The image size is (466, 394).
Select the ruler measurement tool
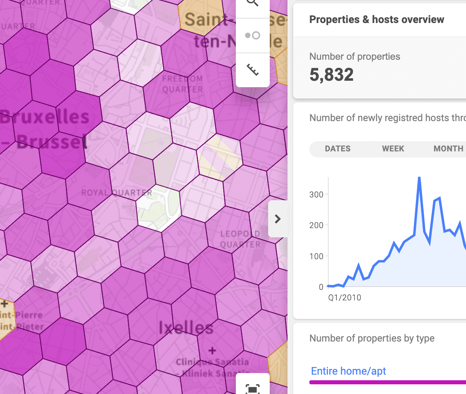252,70
